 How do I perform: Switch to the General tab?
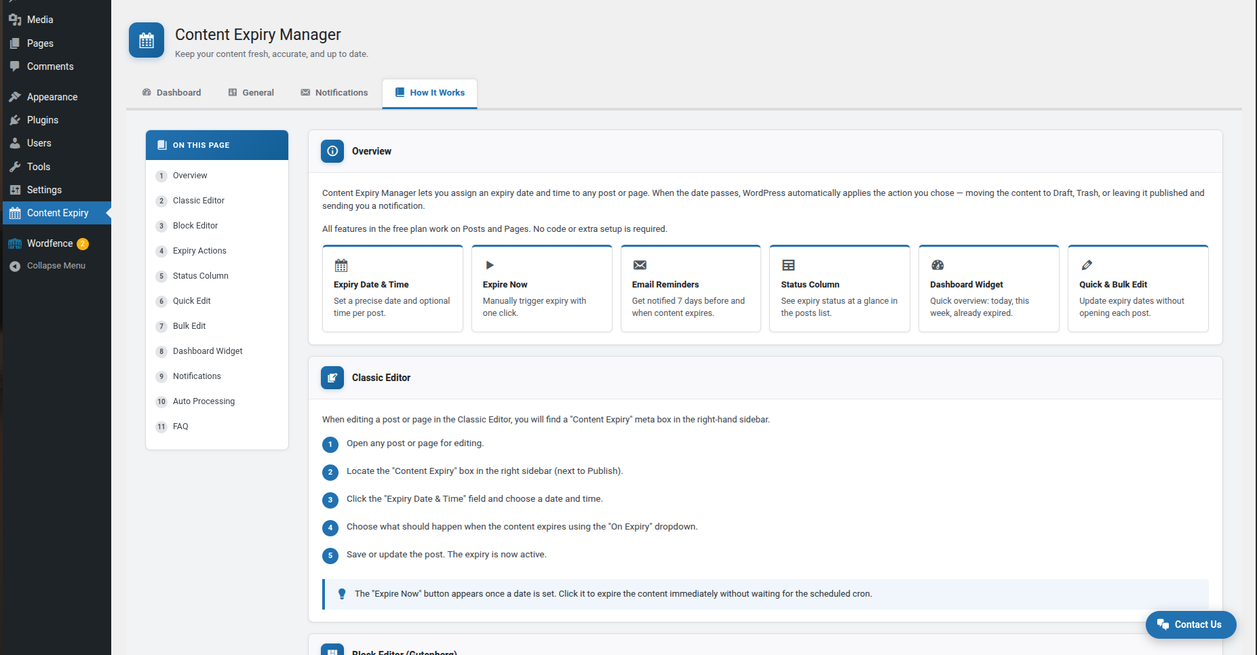(x=251, y=93)
